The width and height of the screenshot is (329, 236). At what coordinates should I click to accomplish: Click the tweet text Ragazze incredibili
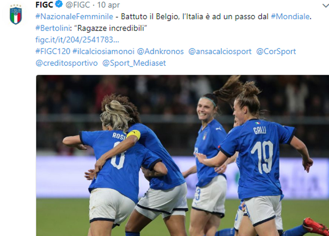[x=111, y=28]
